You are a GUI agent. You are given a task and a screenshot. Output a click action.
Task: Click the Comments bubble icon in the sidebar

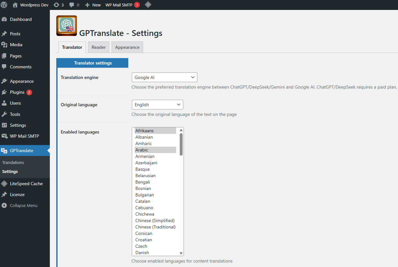[4, 67]
